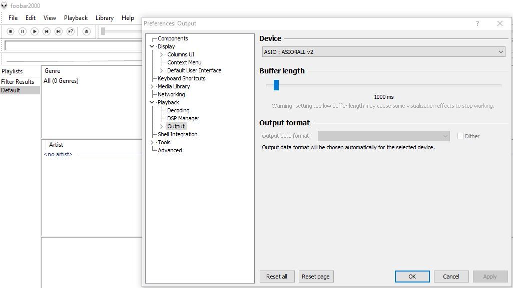Select the Tools tree label
The height and width of the screenshot is (288, 513).
[164, 142]
